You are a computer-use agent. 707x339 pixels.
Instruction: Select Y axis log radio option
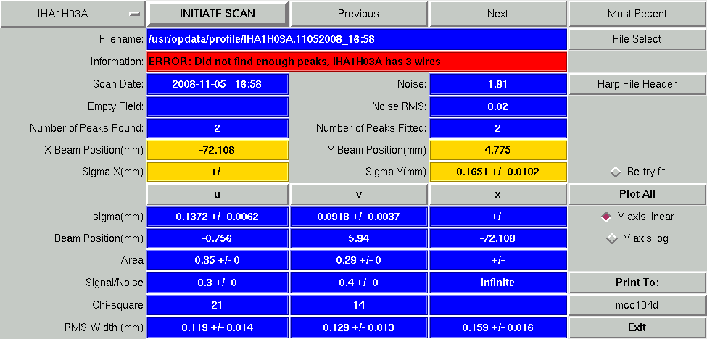[637, 238]
